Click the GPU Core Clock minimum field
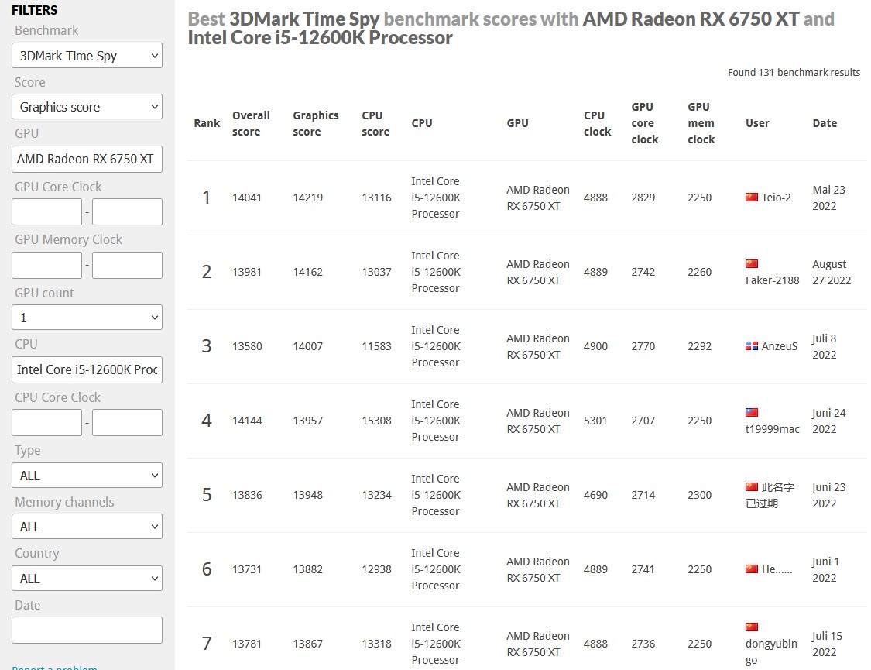 coord(46,211)
